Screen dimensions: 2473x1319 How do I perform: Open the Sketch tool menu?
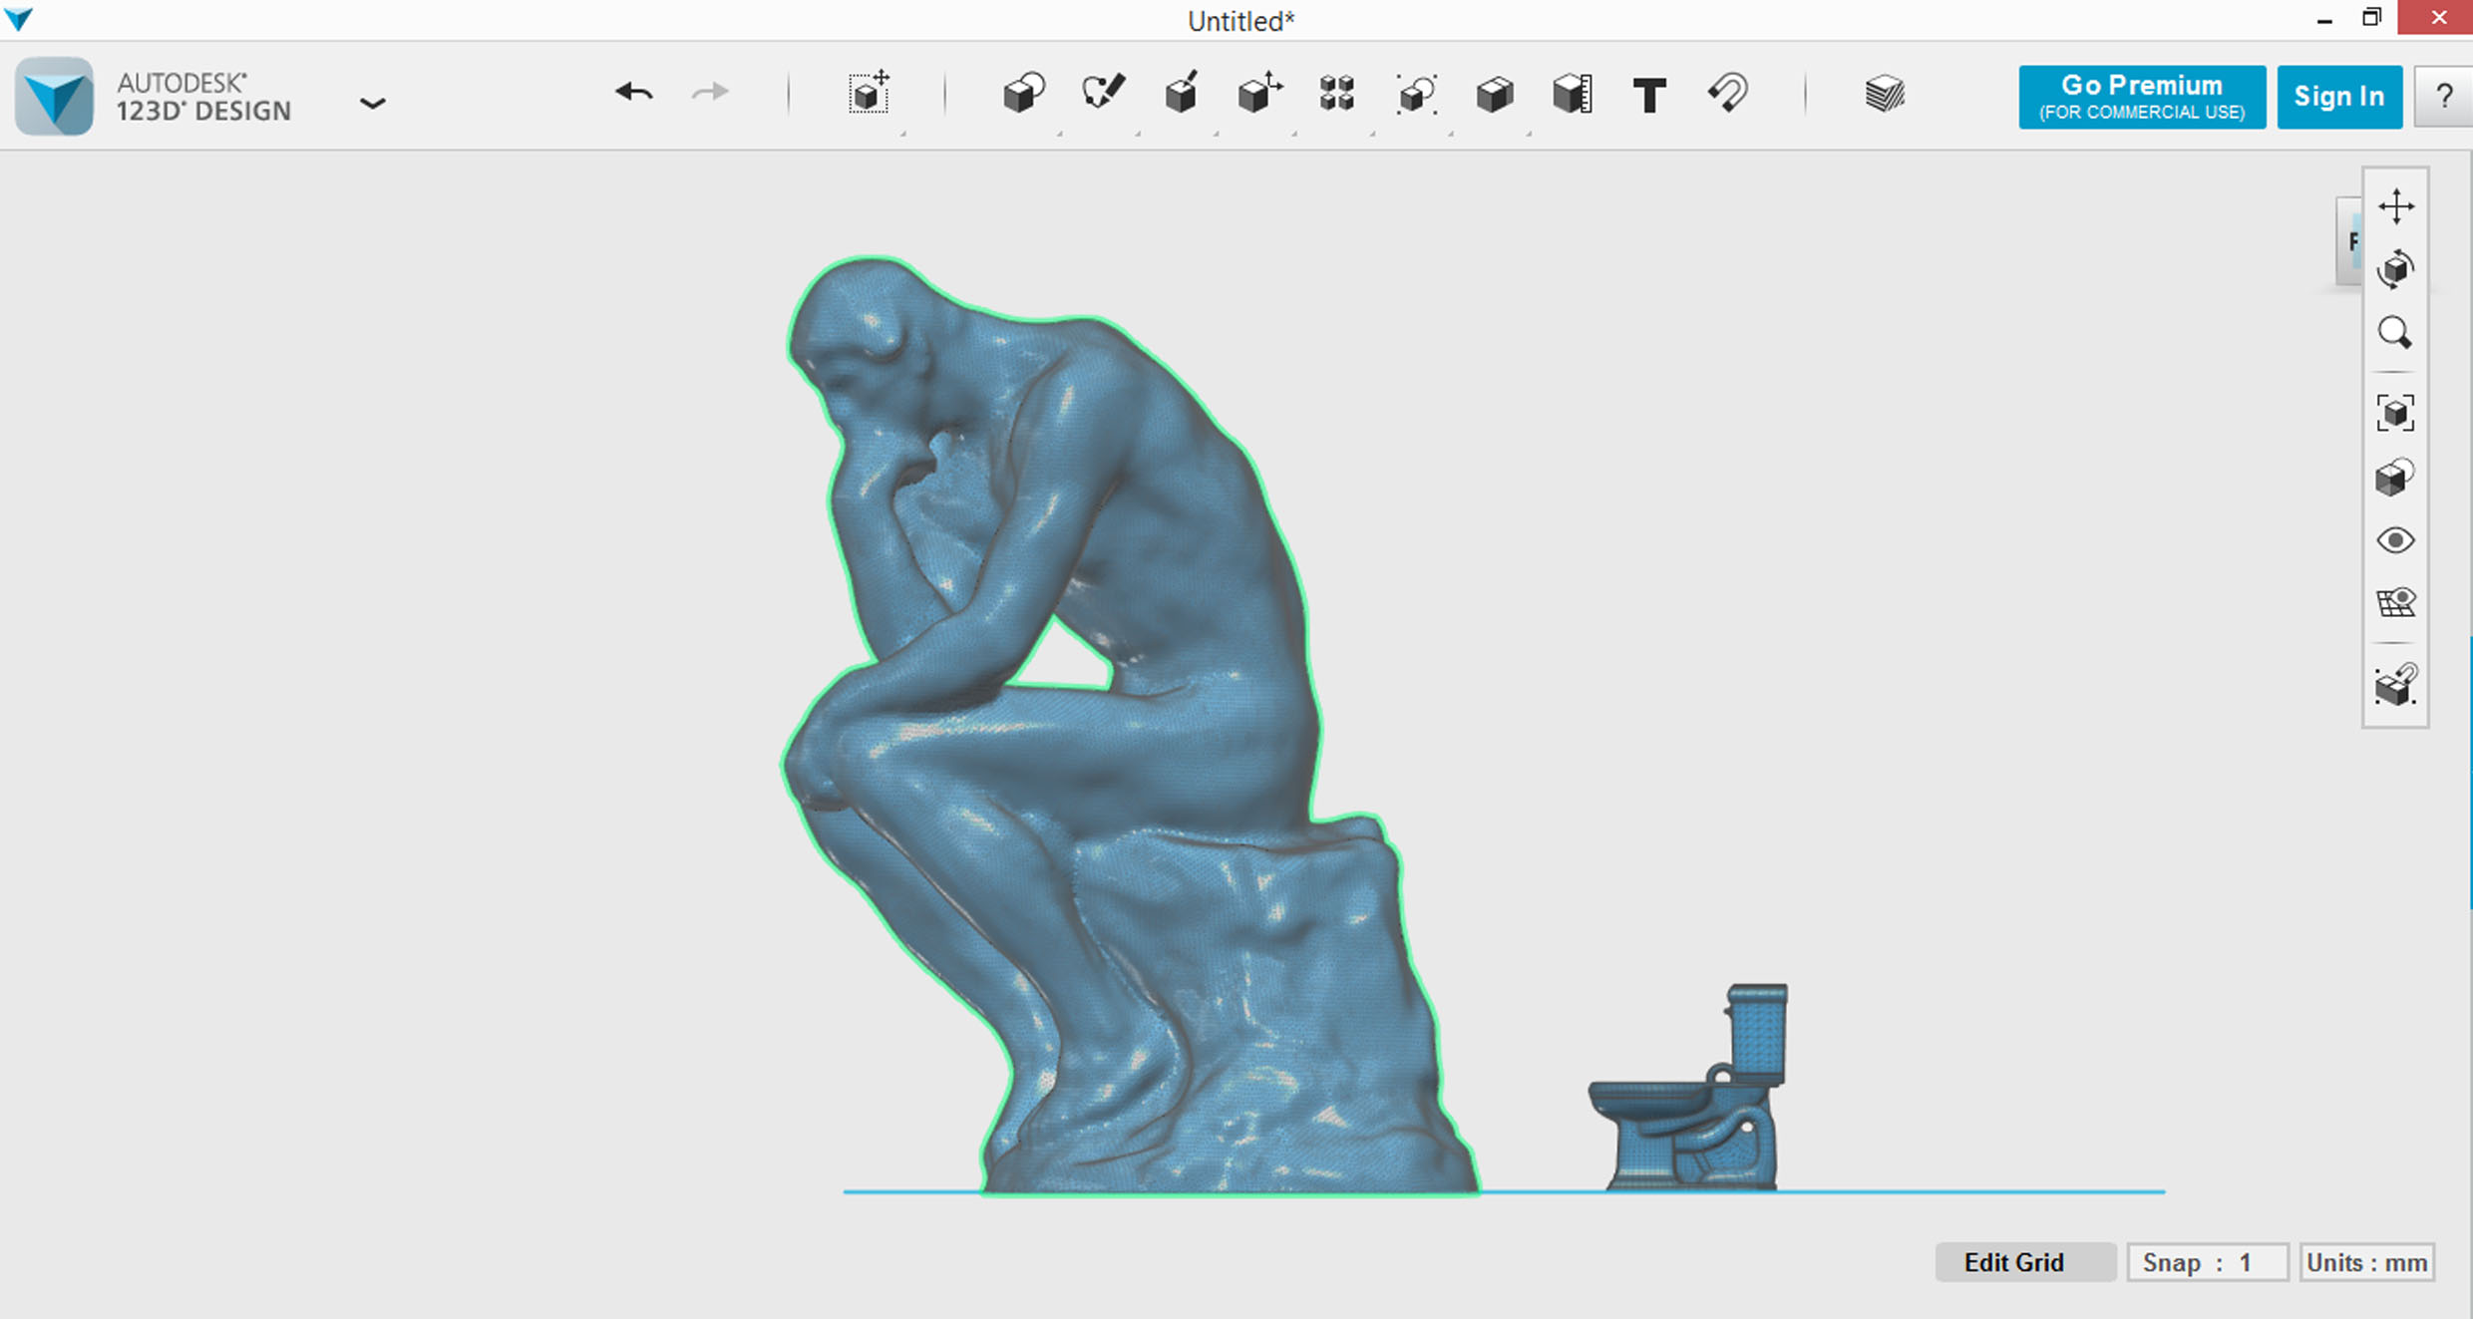click(1103, 94)
